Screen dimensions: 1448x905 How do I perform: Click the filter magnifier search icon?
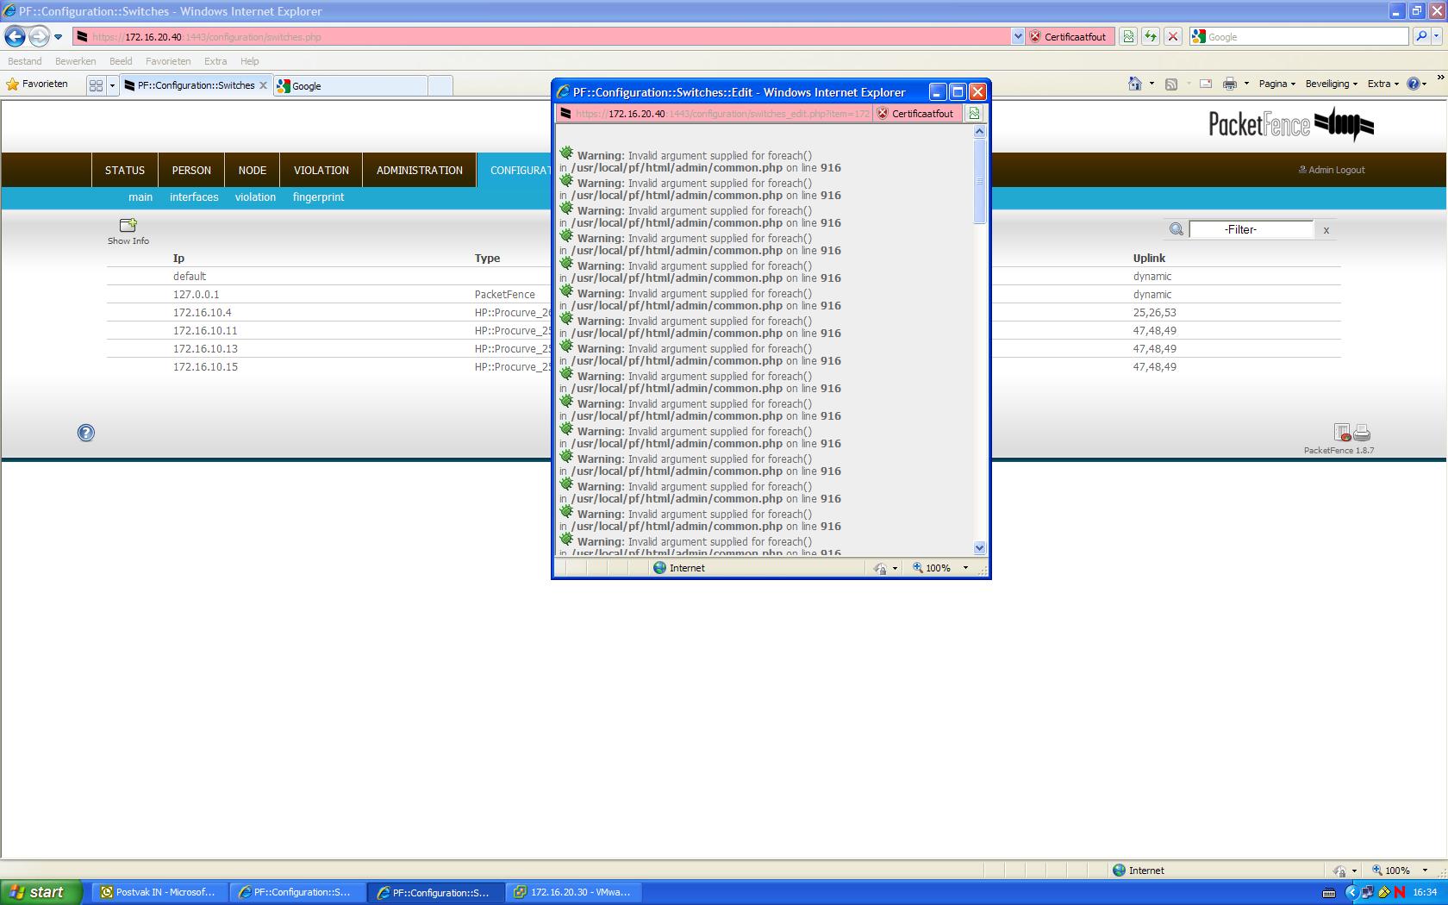pyautogui.click(x=1176, y=229)
